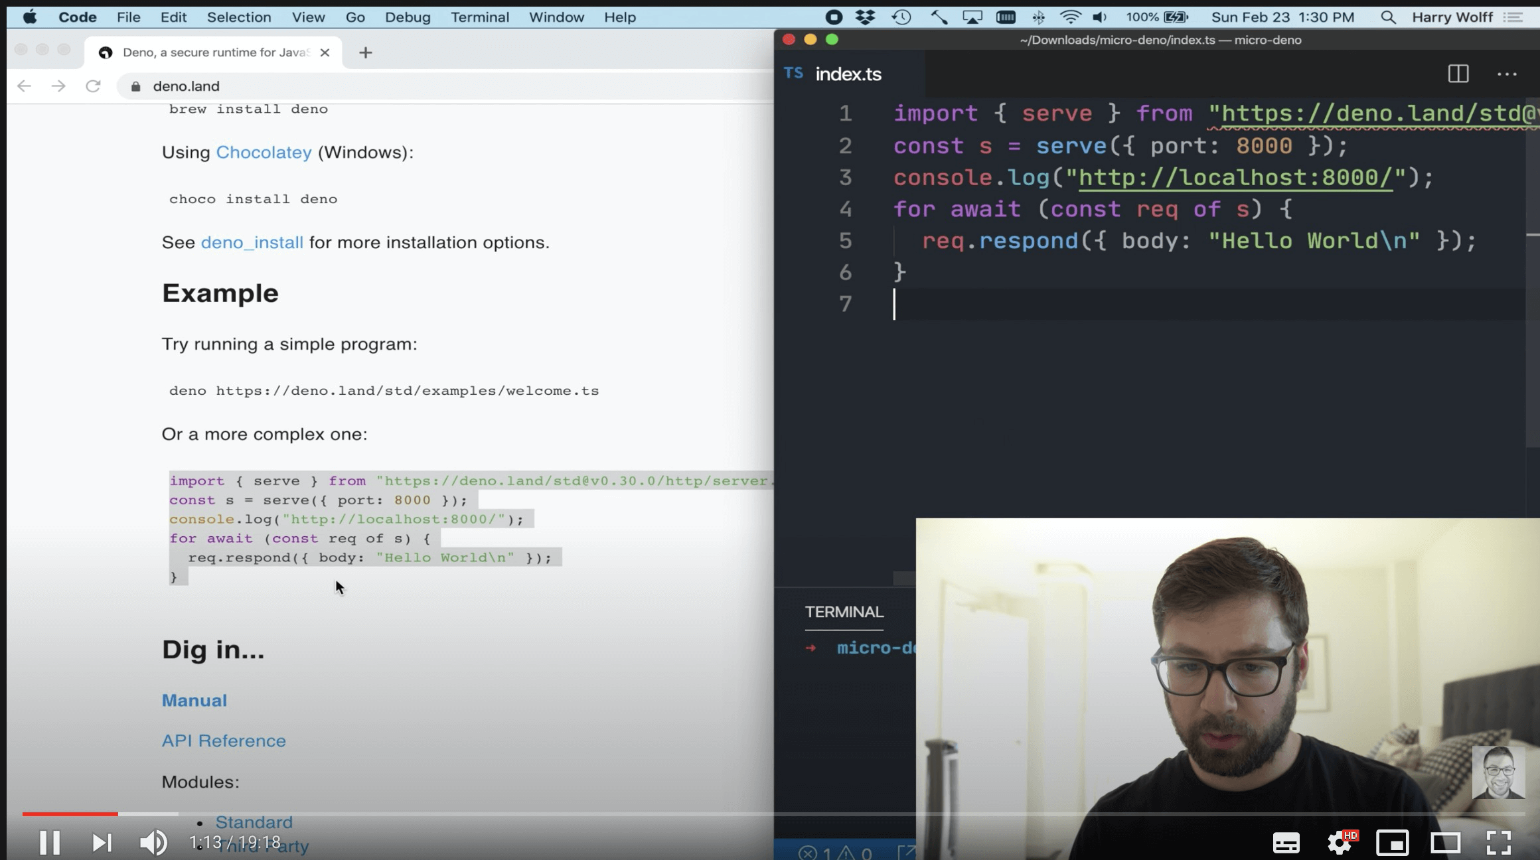Viewport: 1540px width, 860px height.
Task: Reload the deno.land page
Action: coord(93,86)
